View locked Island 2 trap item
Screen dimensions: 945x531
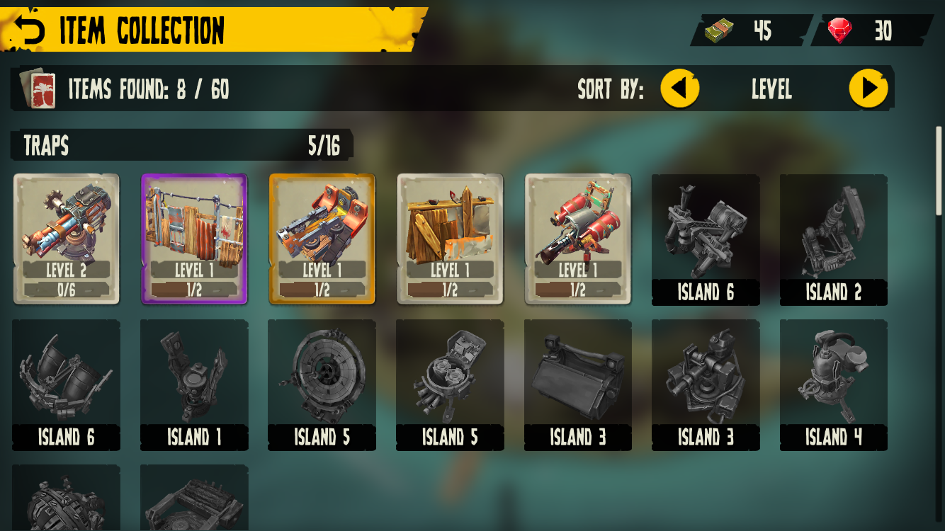[x=834, y=240]
